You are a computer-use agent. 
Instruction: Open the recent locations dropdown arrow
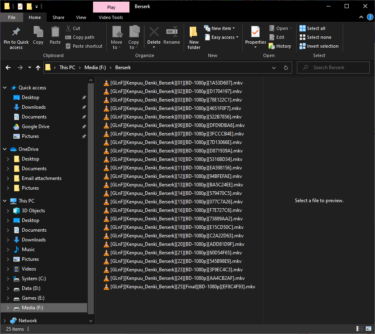pos(30,68)
